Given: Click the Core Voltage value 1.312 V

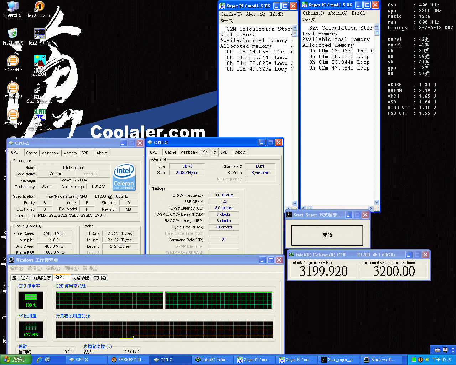Looking at the screenshot, I should (x=98, y=187).
